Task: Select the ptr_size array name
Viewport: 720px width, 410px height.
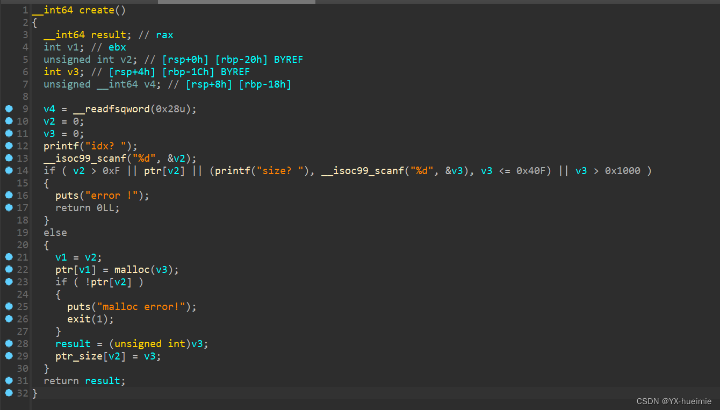Action: [78, 356]
